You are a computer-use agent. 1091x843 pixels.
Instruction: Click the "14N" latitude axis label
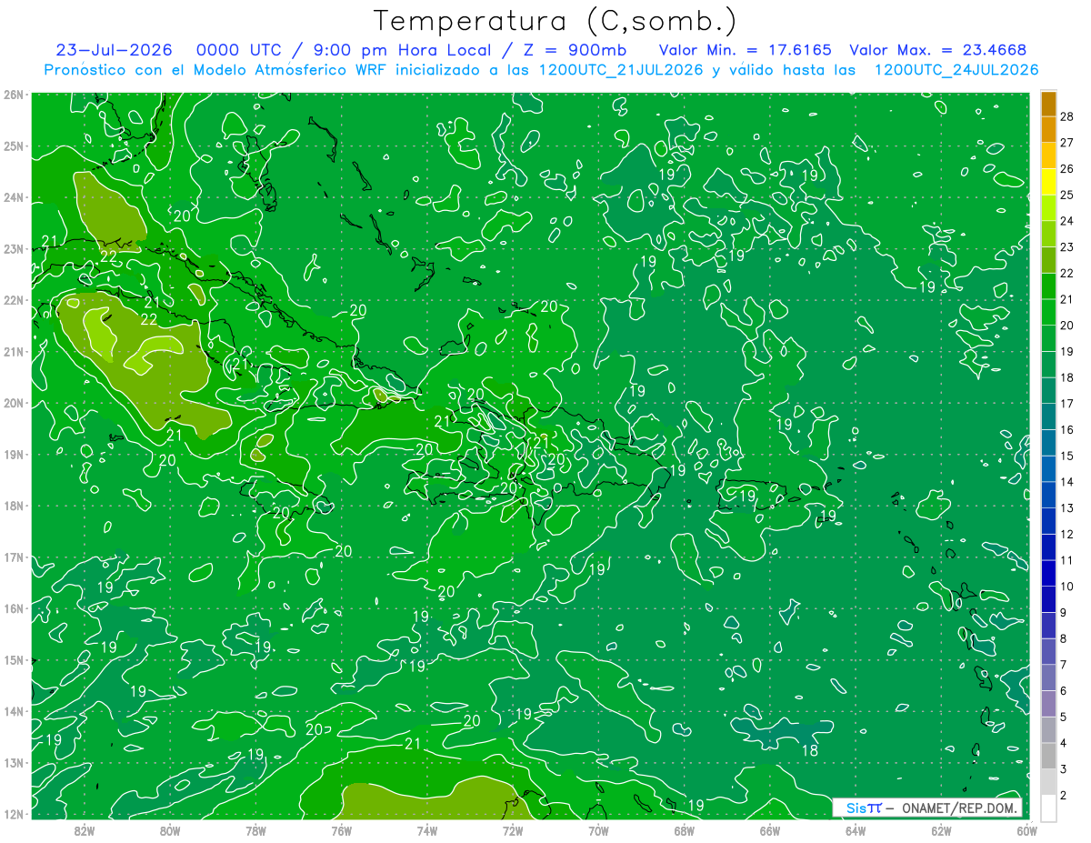tap(13, 711)
